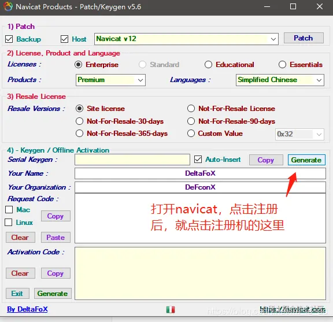Click the Paste button for Request Code
Screen dimensions: 333x322
pos(55,237)
